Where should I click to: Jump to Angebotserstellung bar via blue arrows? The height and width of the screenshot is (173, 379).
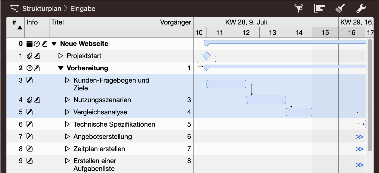359,137
